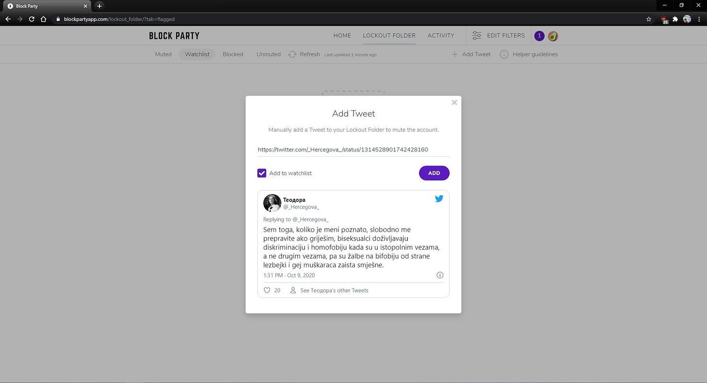Open See Теодора's other Tweets link
Image resolution: width=707 pixels, height=383 pixels.
coord(334,290)
